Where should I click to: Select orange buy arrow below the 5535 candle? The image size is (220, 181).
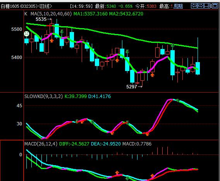[x=52, y=41]
